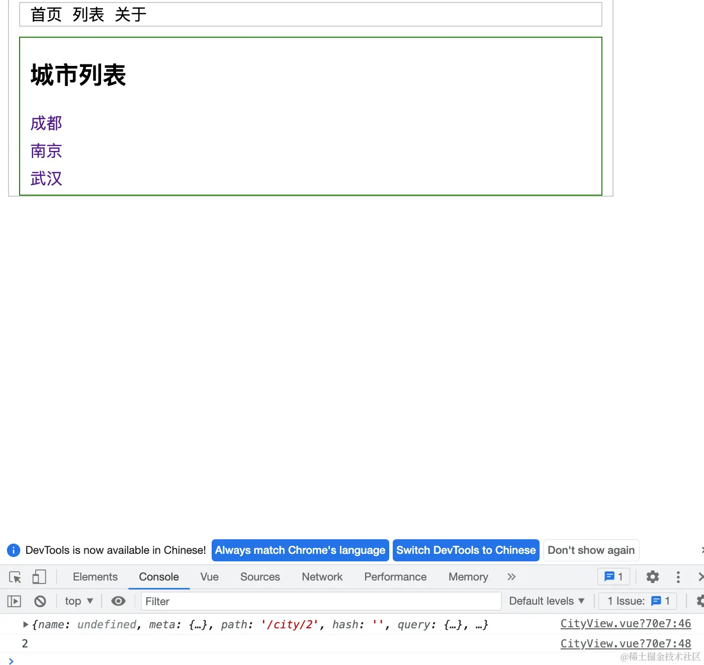
Task: Go to the Performance tab
Action: click(395, 577)
